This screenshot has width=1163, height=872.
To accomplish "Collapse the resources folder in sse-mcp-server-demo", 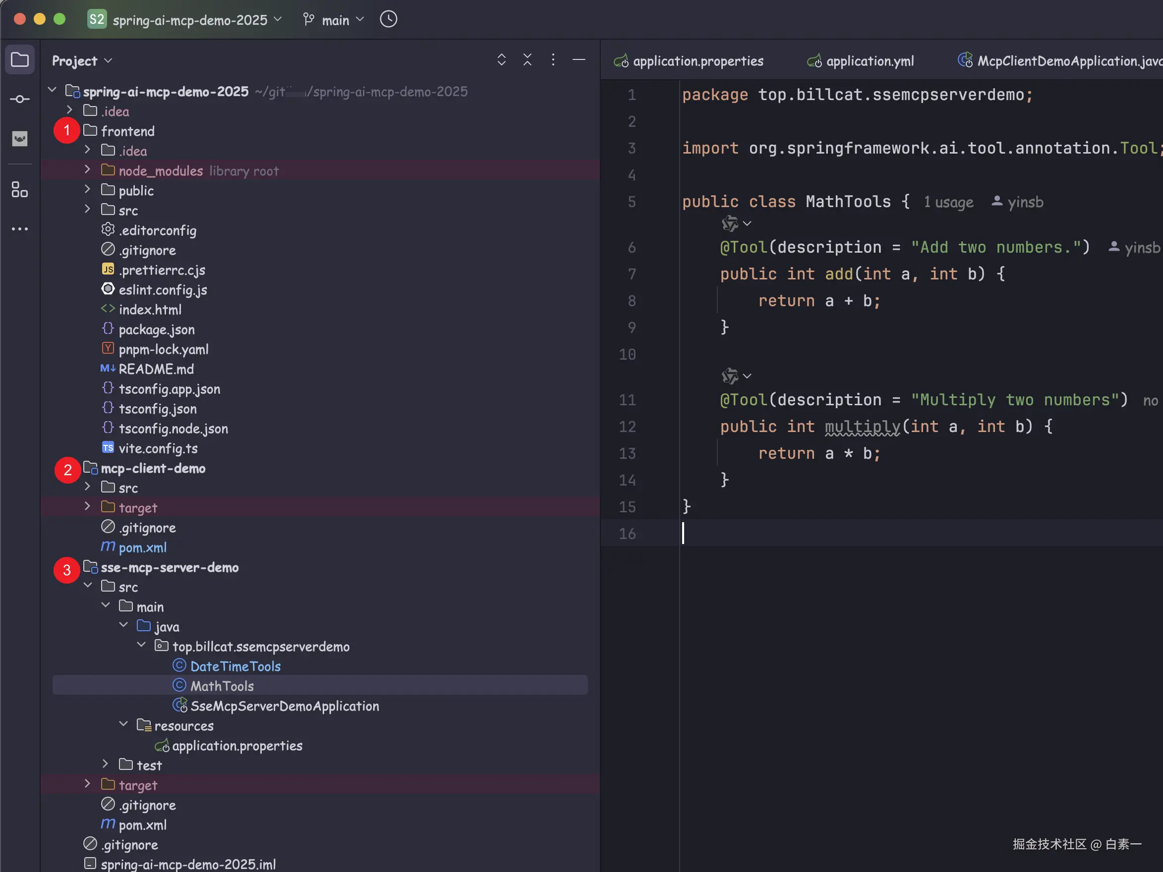I will [123, 725].
